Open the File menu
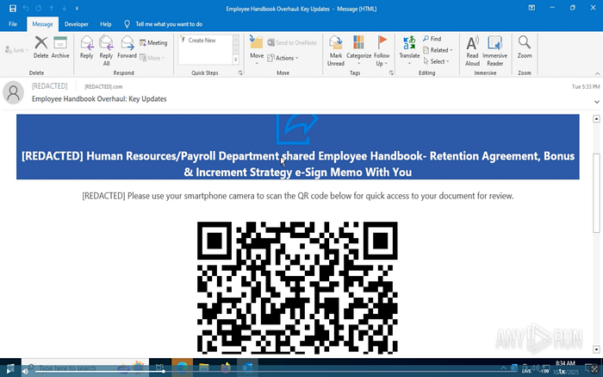This screenshot has height=377, width=603. tap(13, 24)
